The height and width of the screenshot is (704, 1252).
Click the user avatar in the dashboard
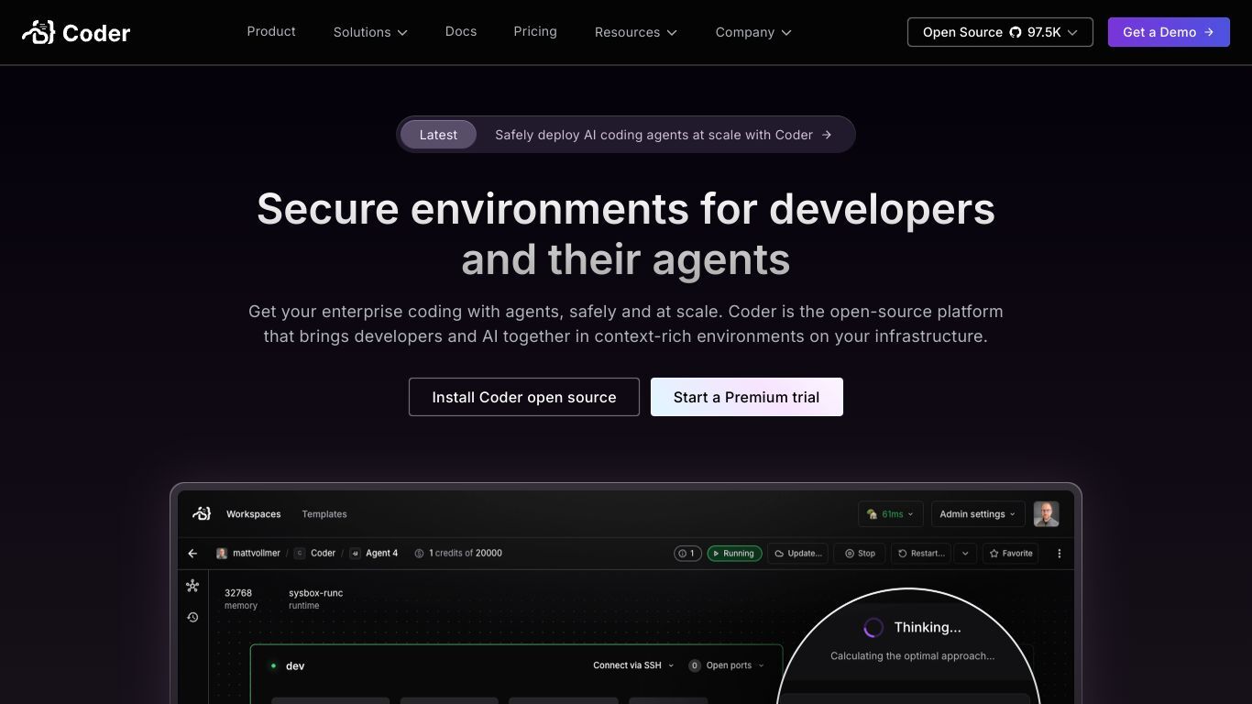click(1046, 514)
